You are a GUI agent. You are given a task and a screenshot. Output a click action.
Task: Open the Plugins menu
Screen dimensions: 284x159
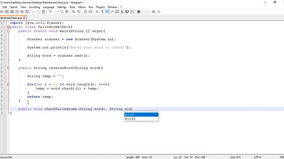point(100,7)
